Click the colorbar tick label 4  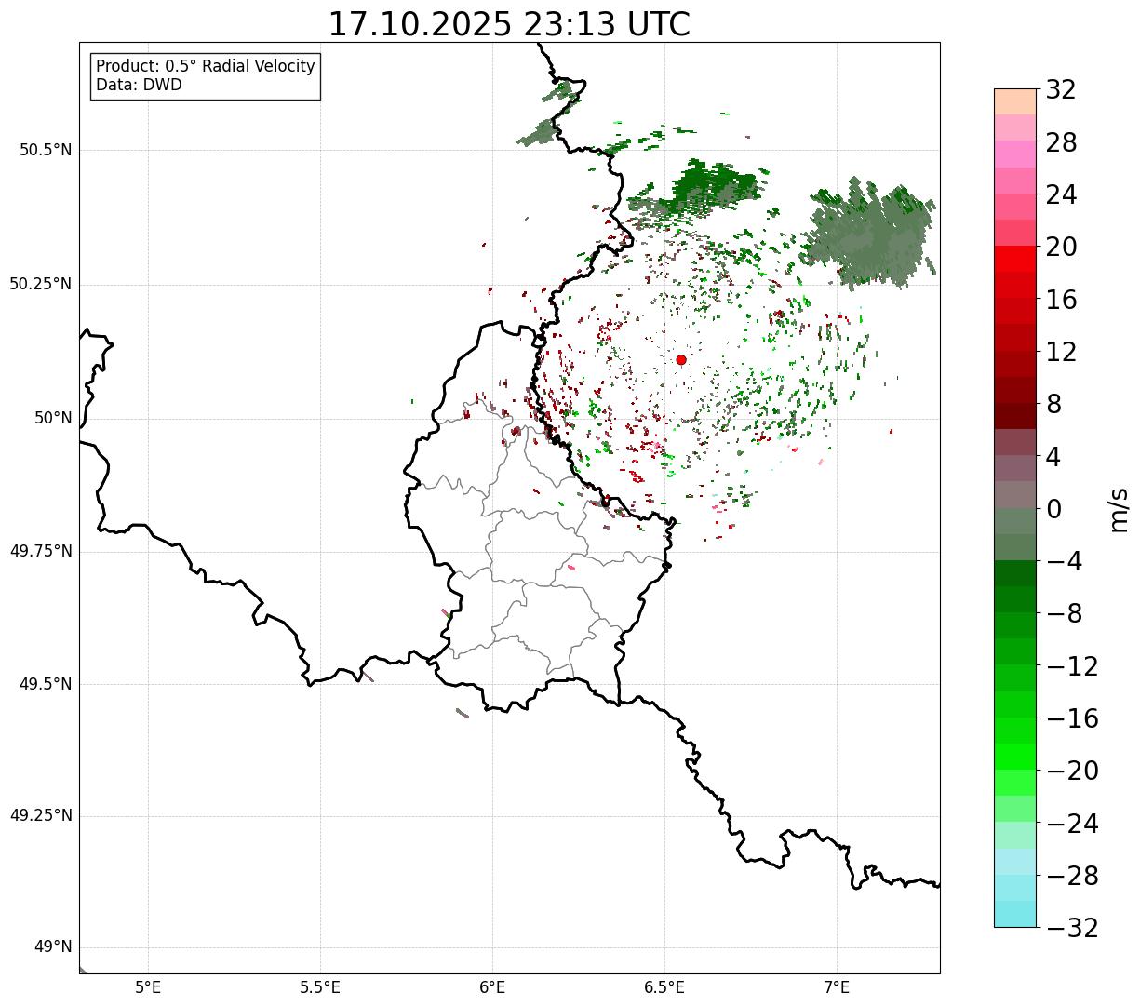(1053, 457)
